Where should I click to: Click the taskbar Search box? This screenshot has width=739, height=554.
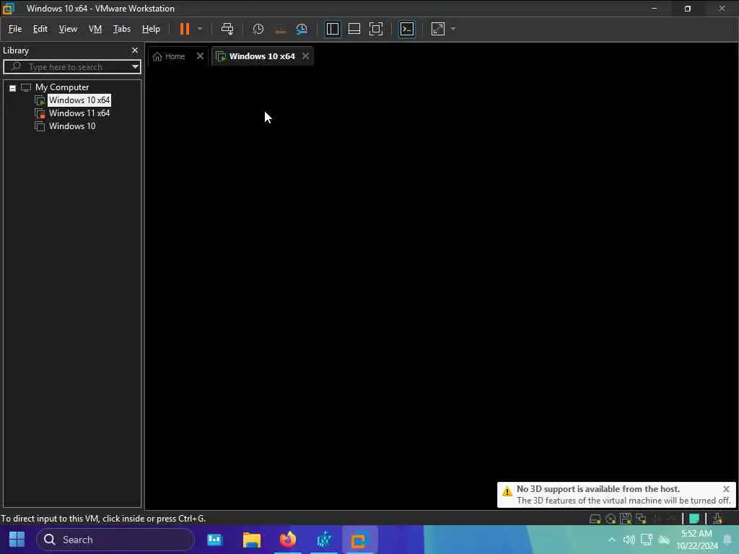point(115,540)
